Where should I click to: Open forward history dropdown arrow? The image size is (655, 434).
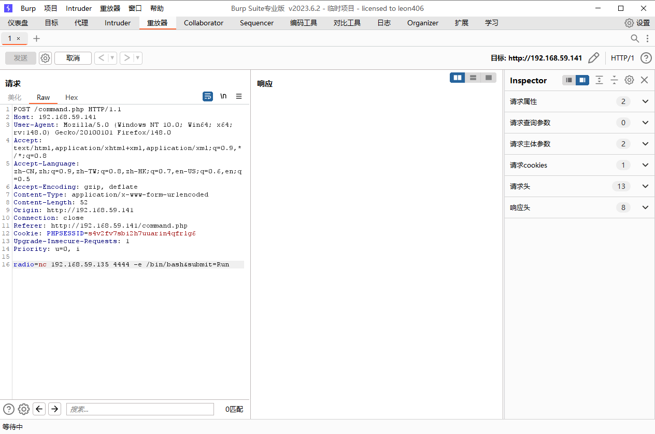click(x=138, y=58)
